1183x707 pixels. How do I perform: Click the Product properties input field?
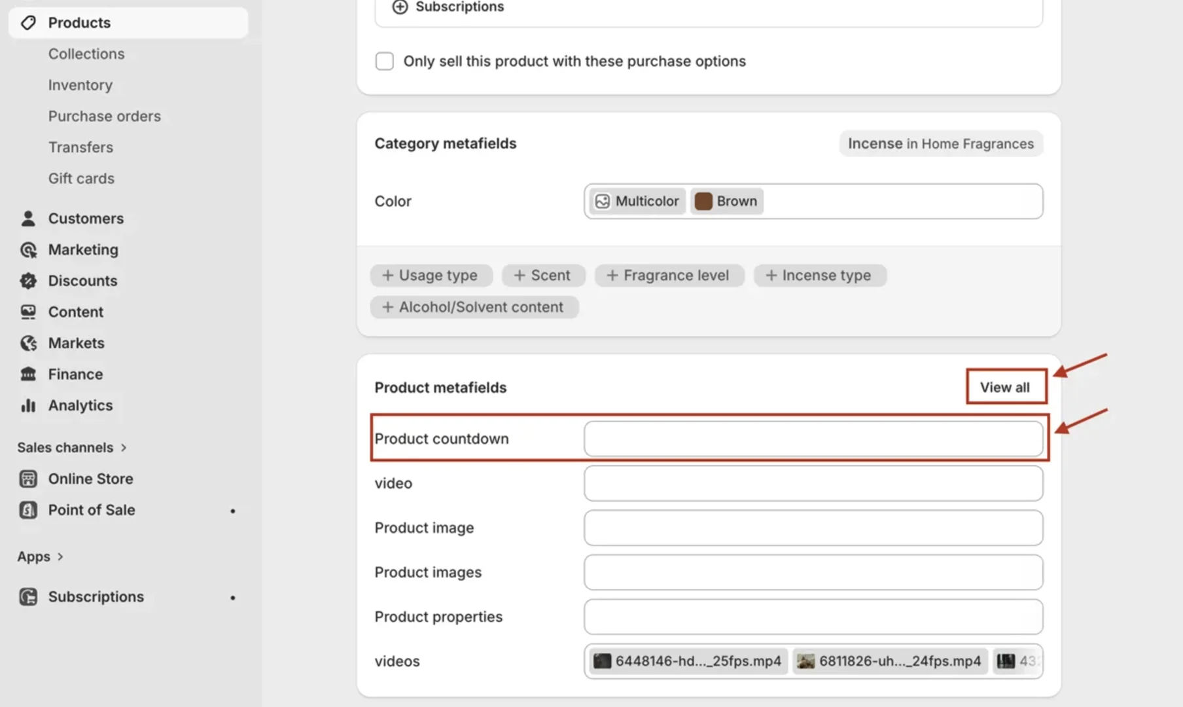813,617
